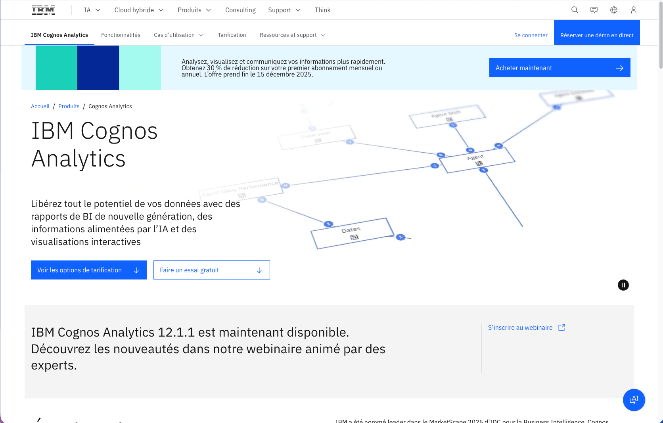Click the arrow on Acheter maintenant banner
Screen dimensions: 663x423
pyautogui.click(x=619, y=68)
